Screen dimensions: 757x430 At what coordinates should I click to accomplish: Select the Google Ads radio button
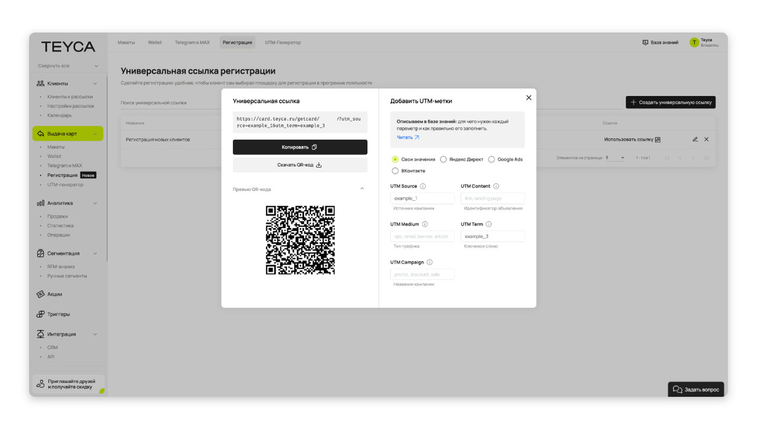(x=491, y=159)
